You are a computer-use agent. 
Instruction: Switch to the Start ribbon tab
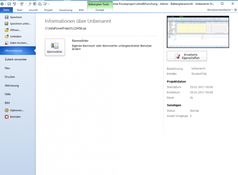20,10
